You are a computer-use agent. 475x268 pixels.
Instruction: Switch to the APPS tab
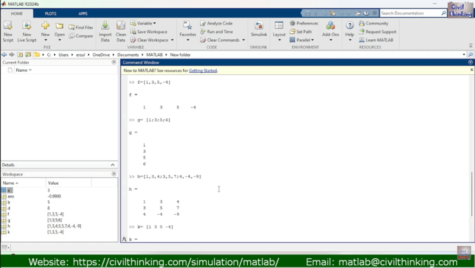click(83, 13)
